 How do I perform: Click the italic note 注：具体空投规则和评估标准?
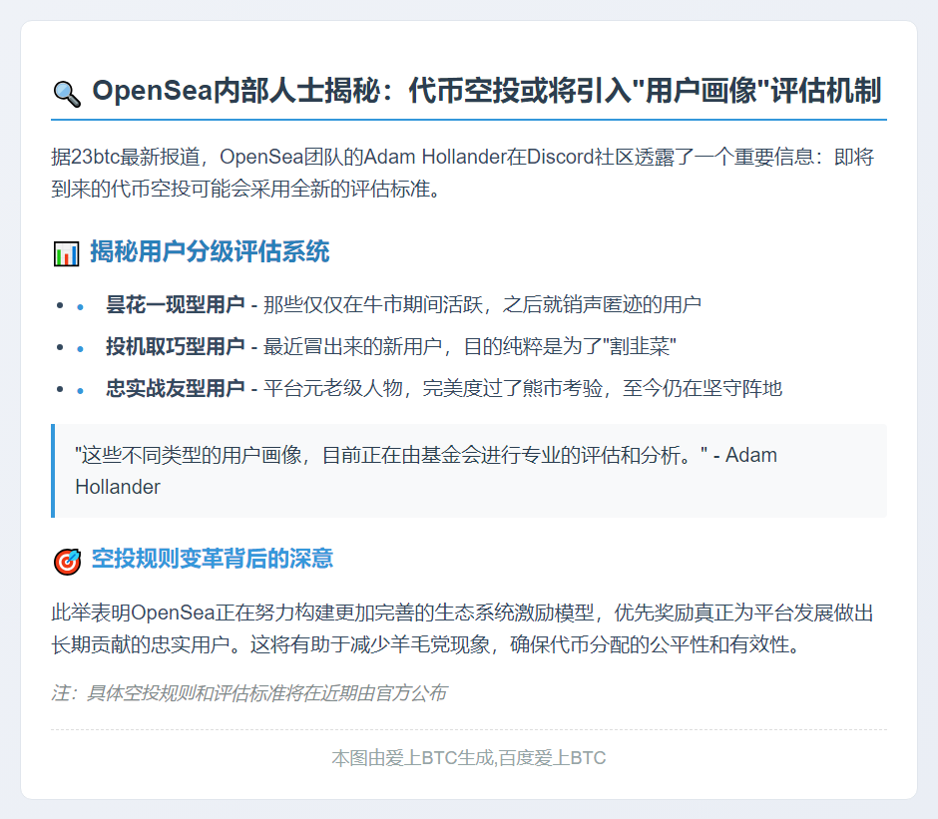coord(248,692)
